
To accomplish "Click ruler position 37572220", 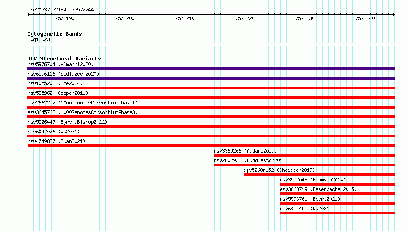I will [243, 18].
